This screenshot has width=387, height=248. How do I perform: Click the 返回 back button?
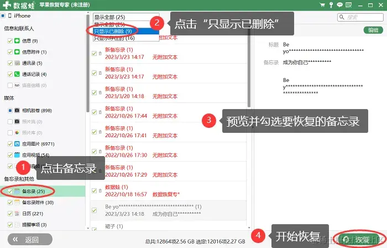click(30, 239)
